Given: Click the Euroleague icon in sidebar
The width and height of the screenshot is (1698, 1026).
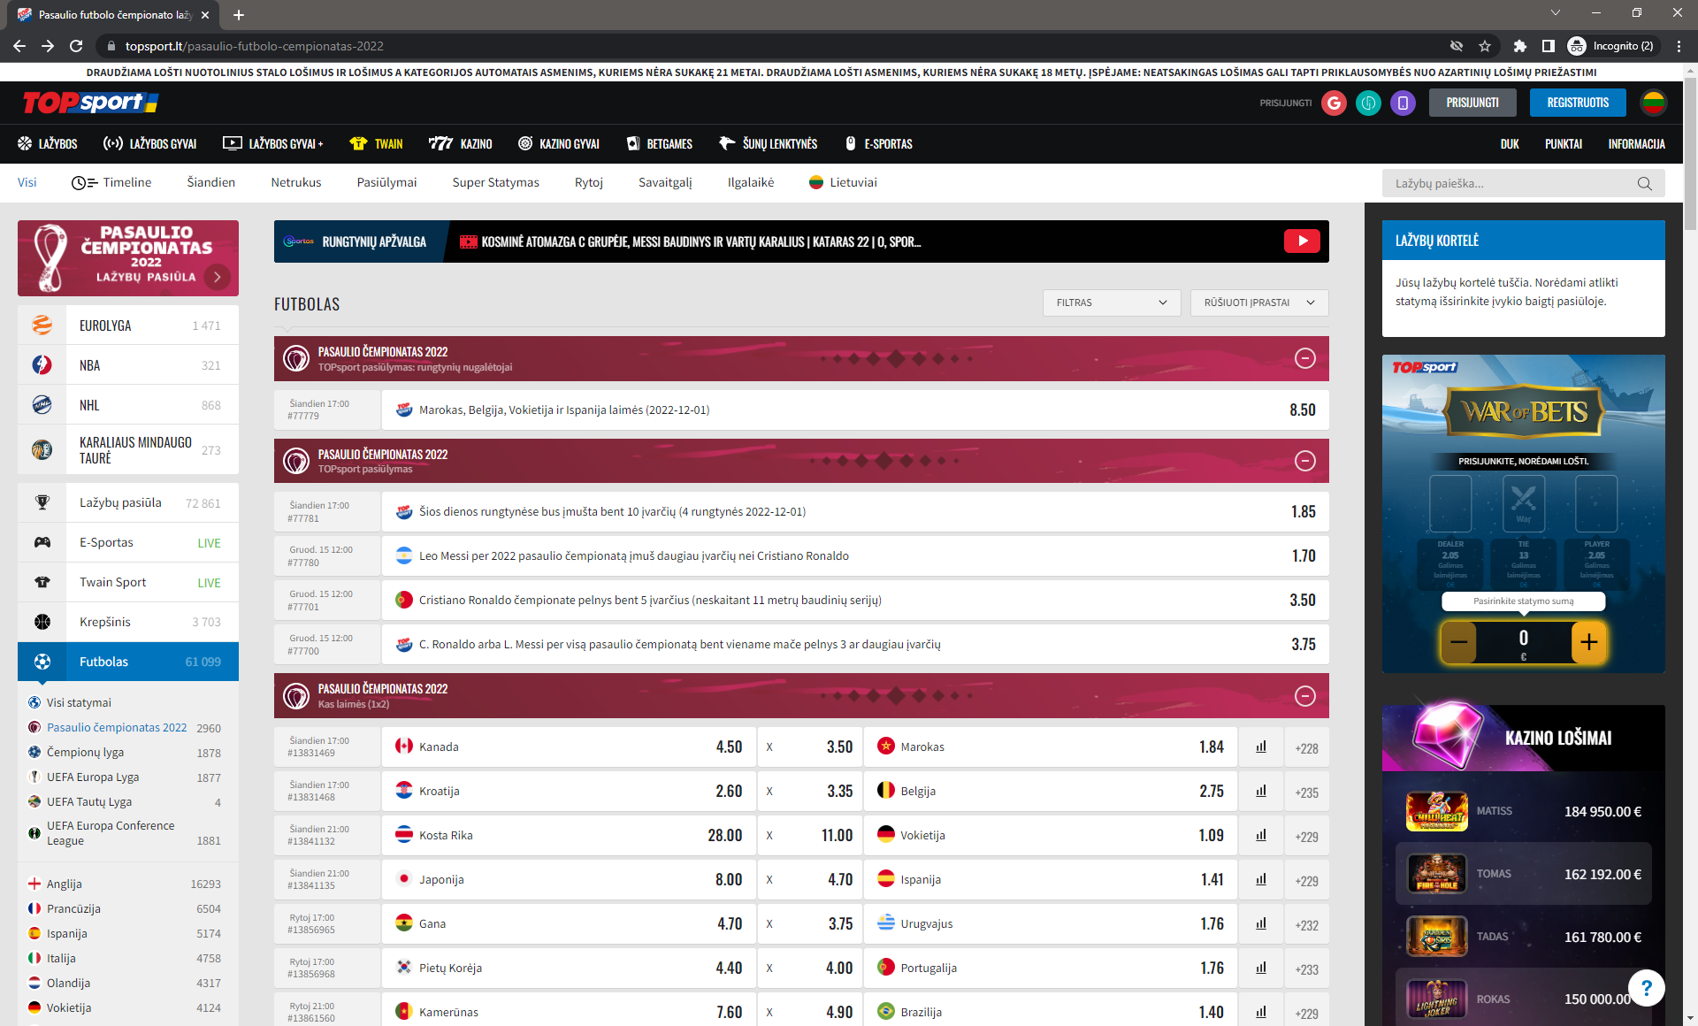Looking at the screenshot, I should pos(42,325).
